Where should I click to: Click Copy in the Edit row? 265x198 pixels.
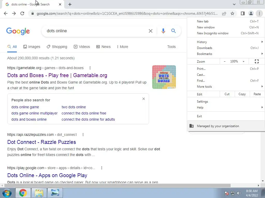pyautogui.click(x=242, y=94)
